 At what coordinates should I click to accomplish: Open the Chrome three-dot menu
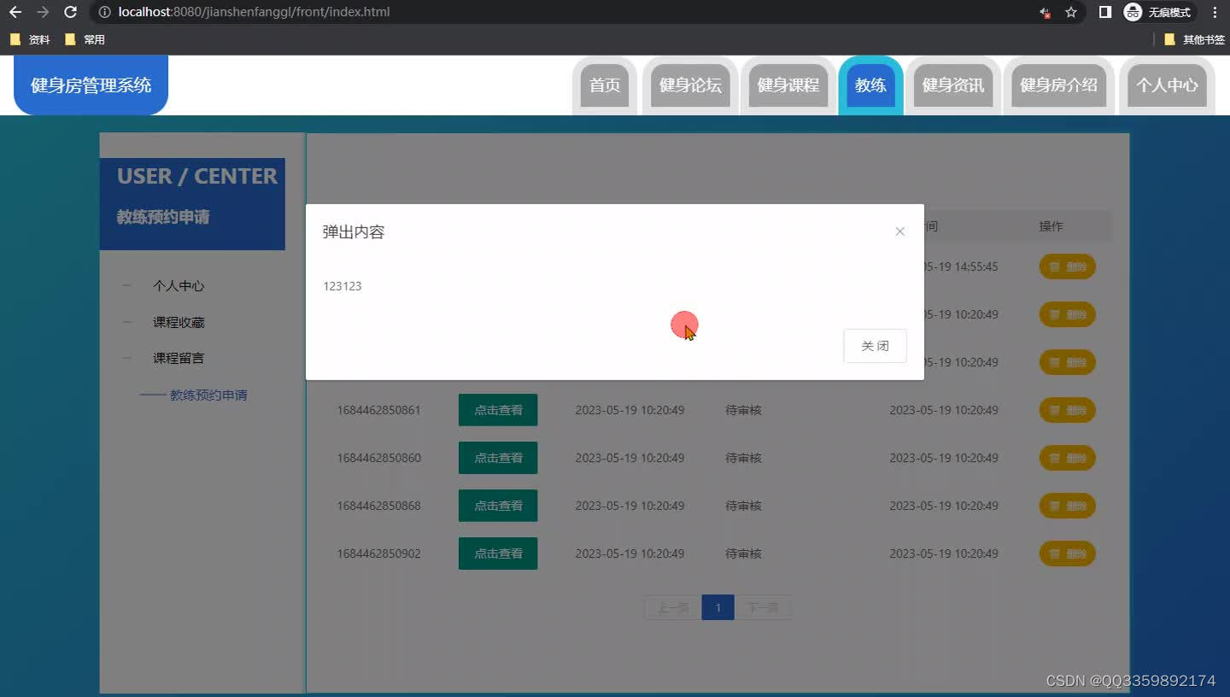pyautogui.click(x=1215, y=12)
